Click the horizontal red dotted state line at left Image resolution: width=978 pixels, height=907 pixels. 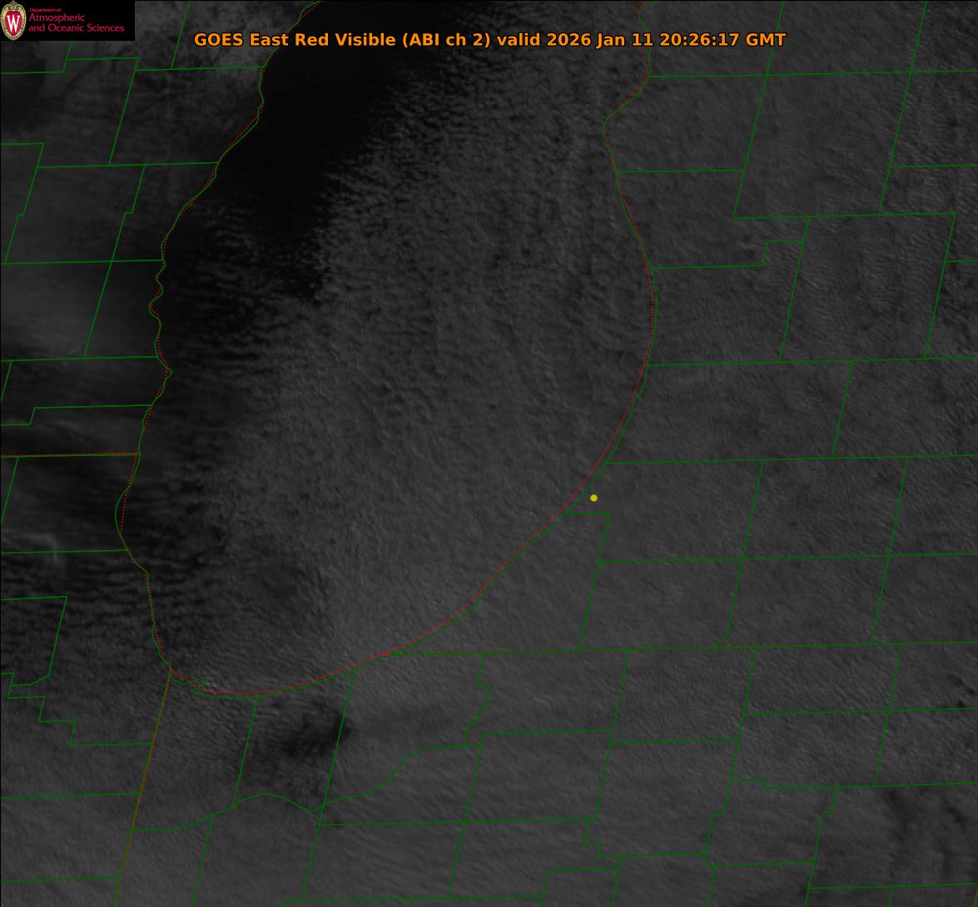[x=67, y=455]
